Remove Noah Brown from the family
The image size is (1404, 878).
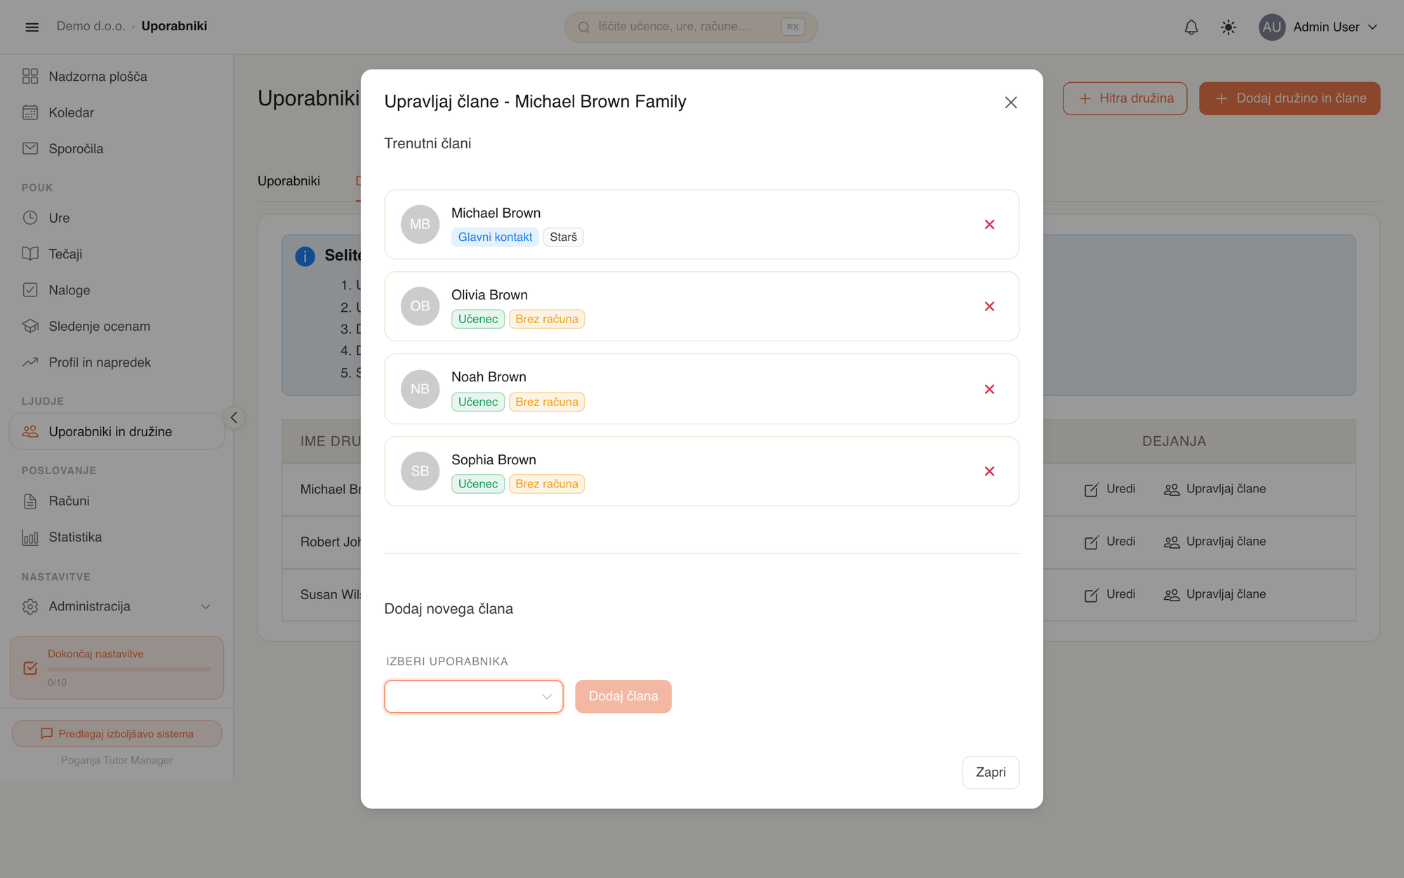[989, 389]
